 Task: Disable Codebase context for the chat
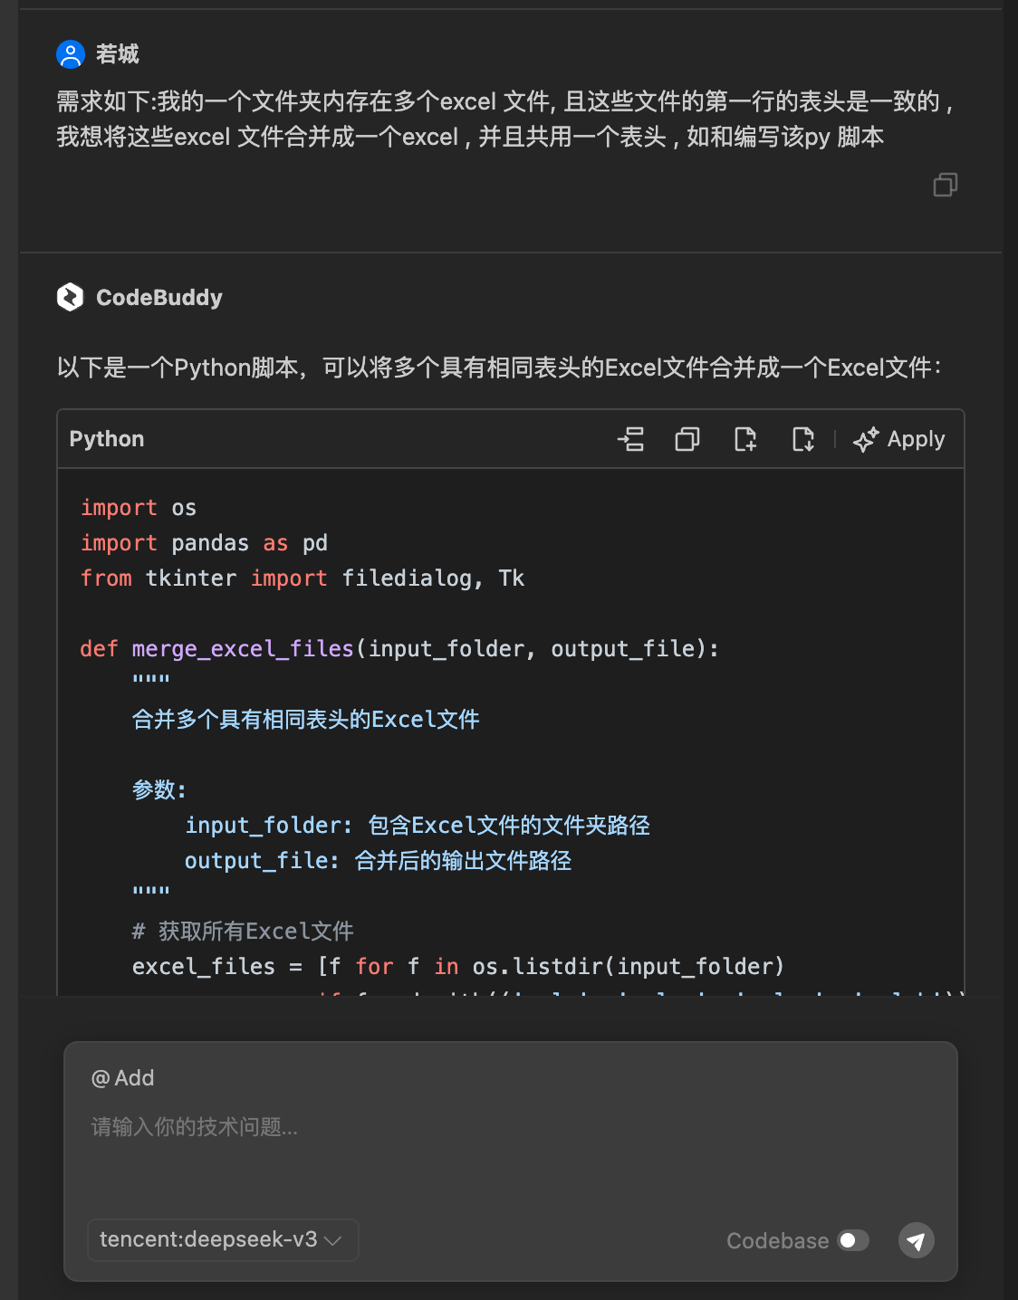tap(851, 1240)
